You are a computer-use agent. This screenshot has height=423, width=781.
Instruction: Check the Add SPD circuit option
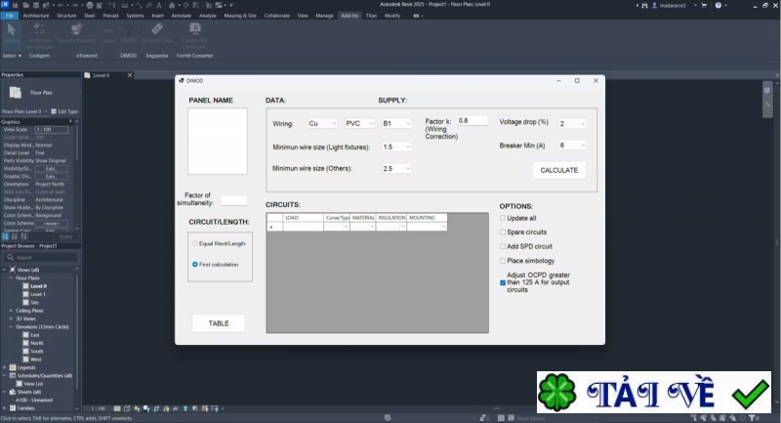(x=503, y=246)
